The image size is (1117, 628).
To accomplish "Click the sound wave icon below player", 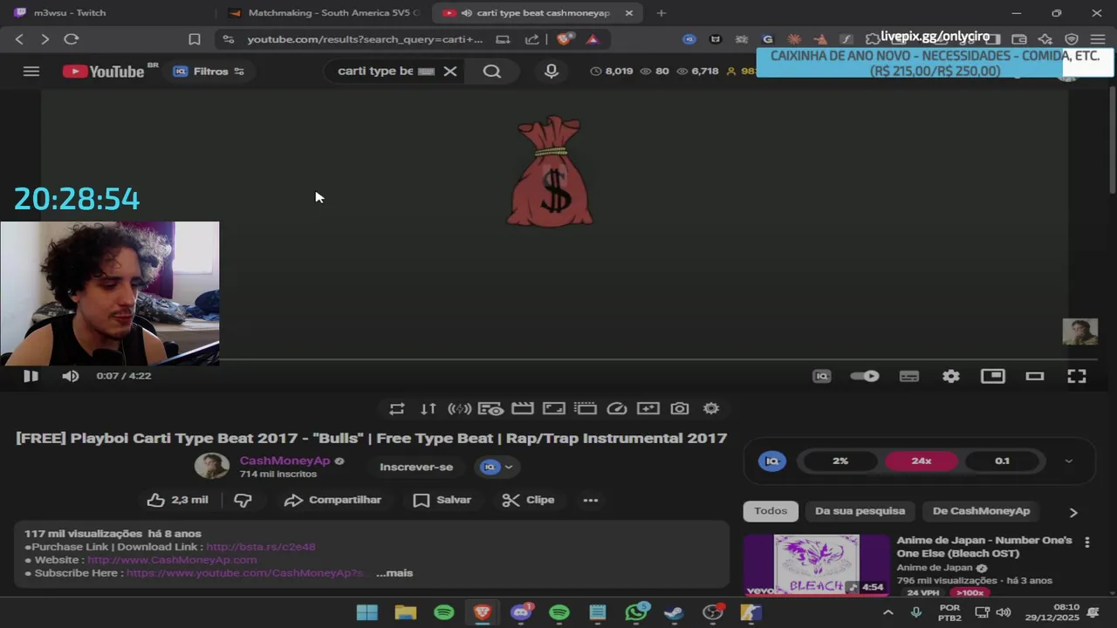I will (460, 408).
